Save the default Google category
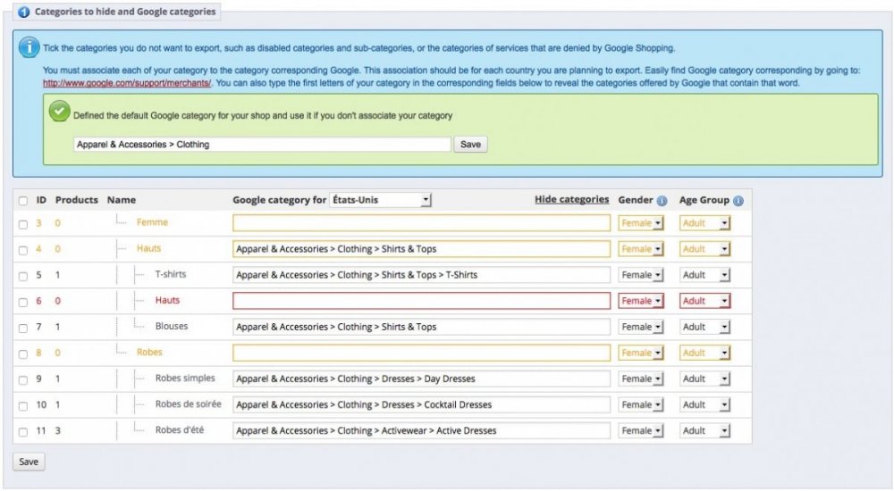This screenshot has height=491, width=894. (470, 144)
